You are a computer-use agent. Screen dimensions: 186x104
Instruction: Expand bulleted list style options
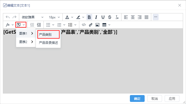coord(53,25)
